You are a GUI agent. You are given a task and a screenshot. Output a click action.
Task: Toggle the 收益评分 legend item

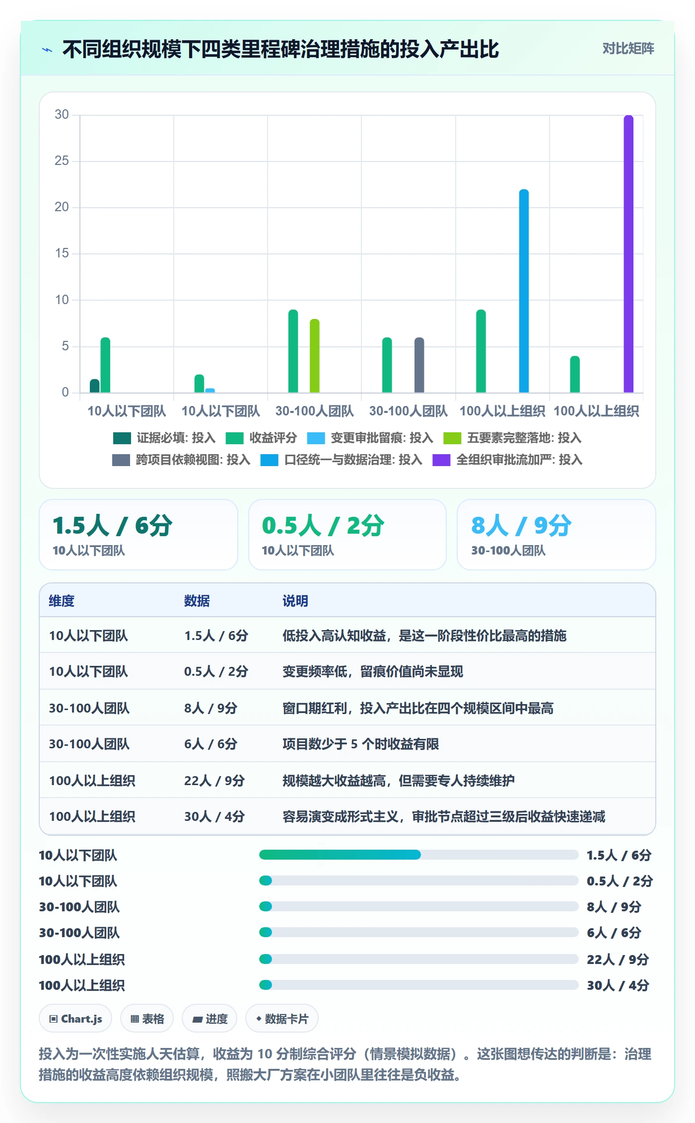(x=261, y=438)
